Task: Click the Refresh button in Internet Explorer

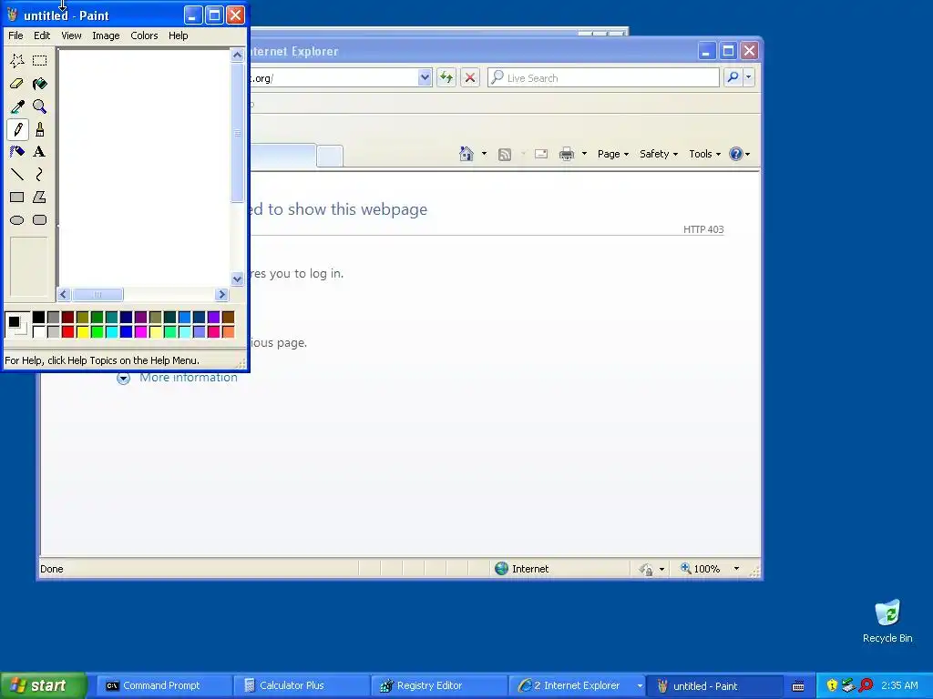Action: [x=446, y=77]
